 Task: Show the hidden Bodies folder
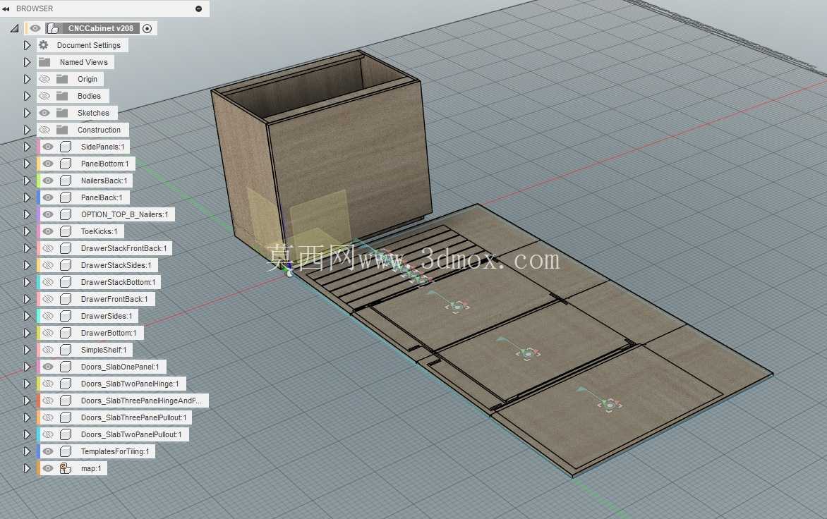click(x=44, y=96)
